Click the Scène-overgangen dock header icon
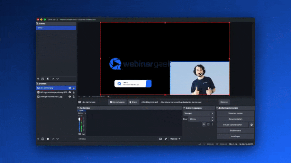 click(x=184, y=108)
